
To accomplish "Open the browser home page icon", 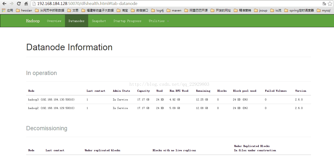I will pos(26,4).
